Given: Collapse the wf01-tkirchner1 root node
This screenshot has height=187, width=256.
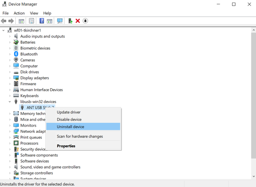Looking at the screenshot, I should tap(3, 30).
